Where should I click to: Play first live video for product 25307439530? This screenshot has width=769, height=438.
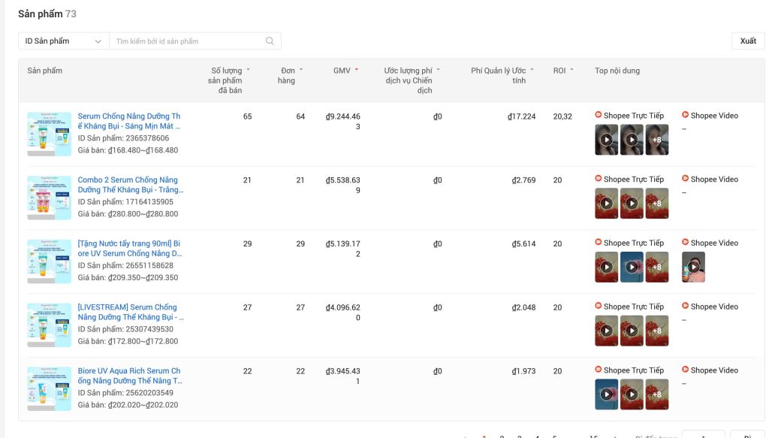coord(606,331)
